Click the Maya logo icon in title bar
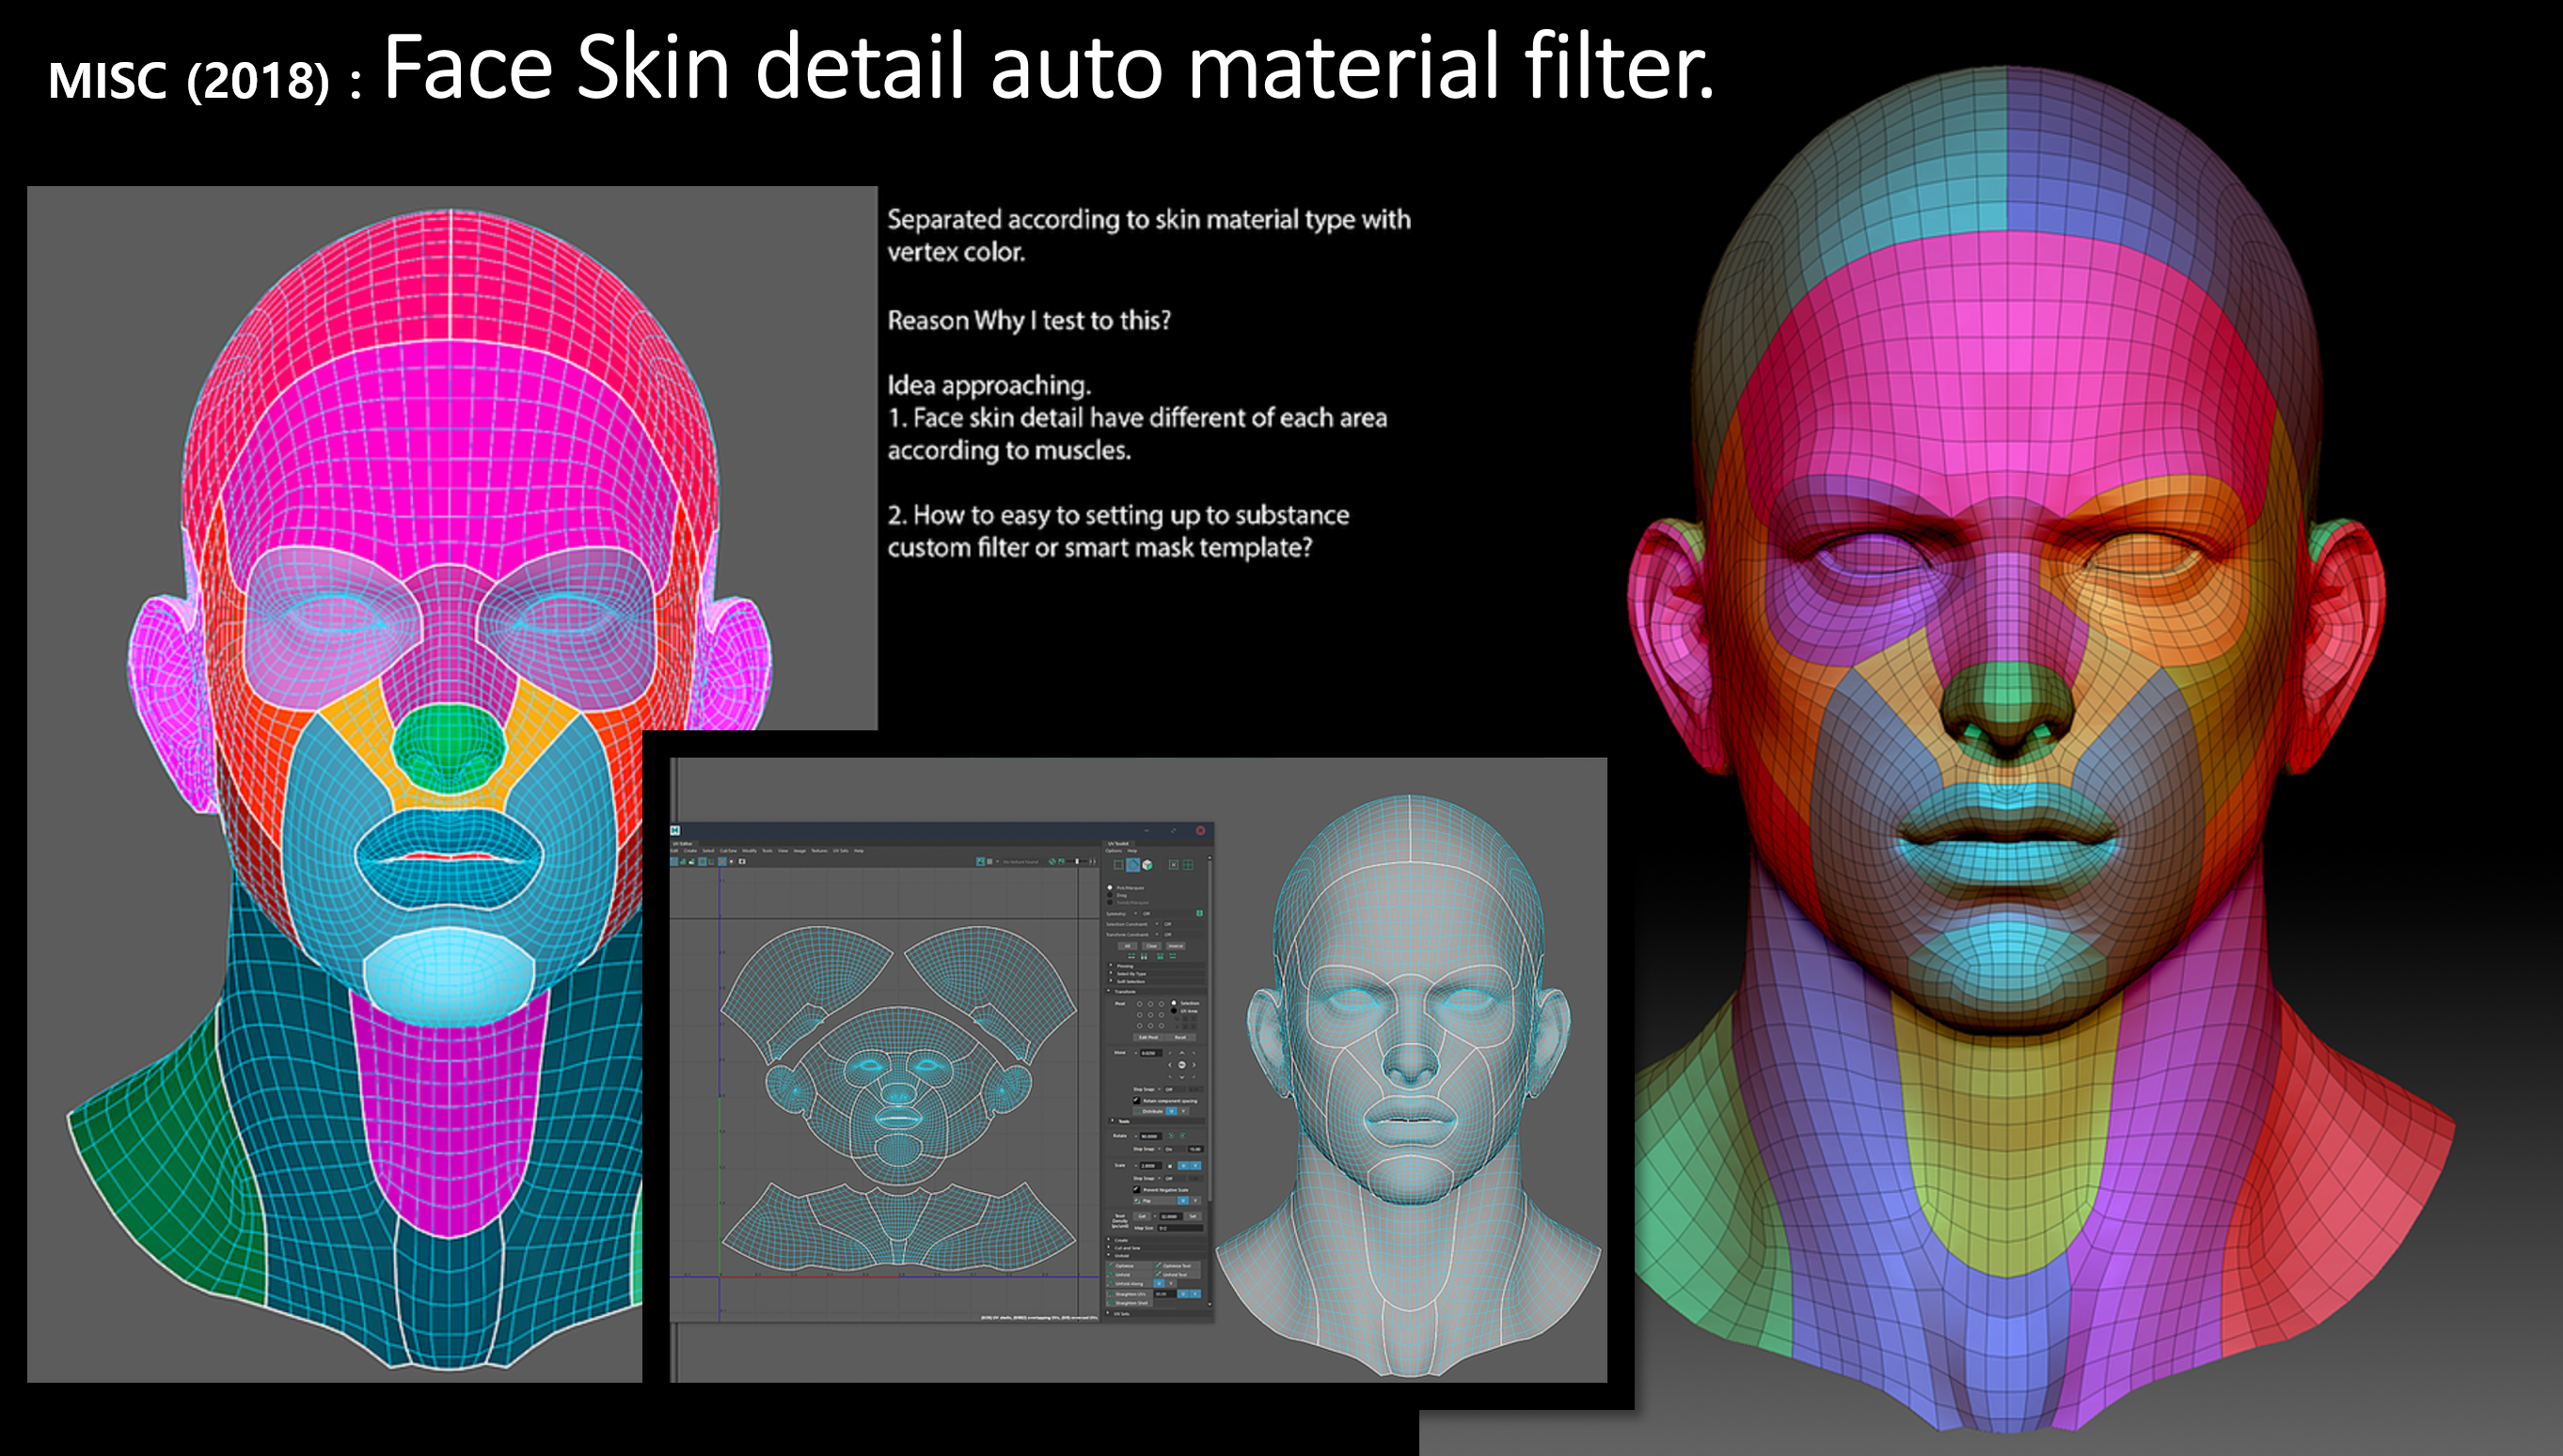 [674, 830]
